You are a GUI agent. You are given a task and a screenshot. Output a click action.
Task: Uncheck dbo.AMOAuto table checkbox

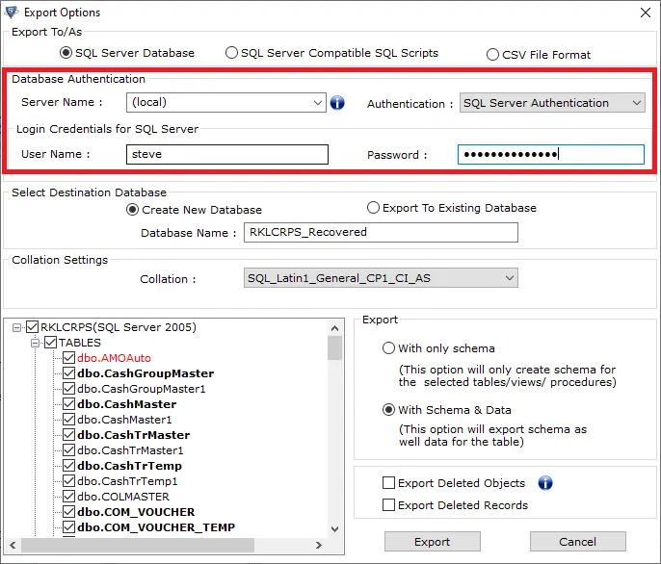click(x=68, y=358)
